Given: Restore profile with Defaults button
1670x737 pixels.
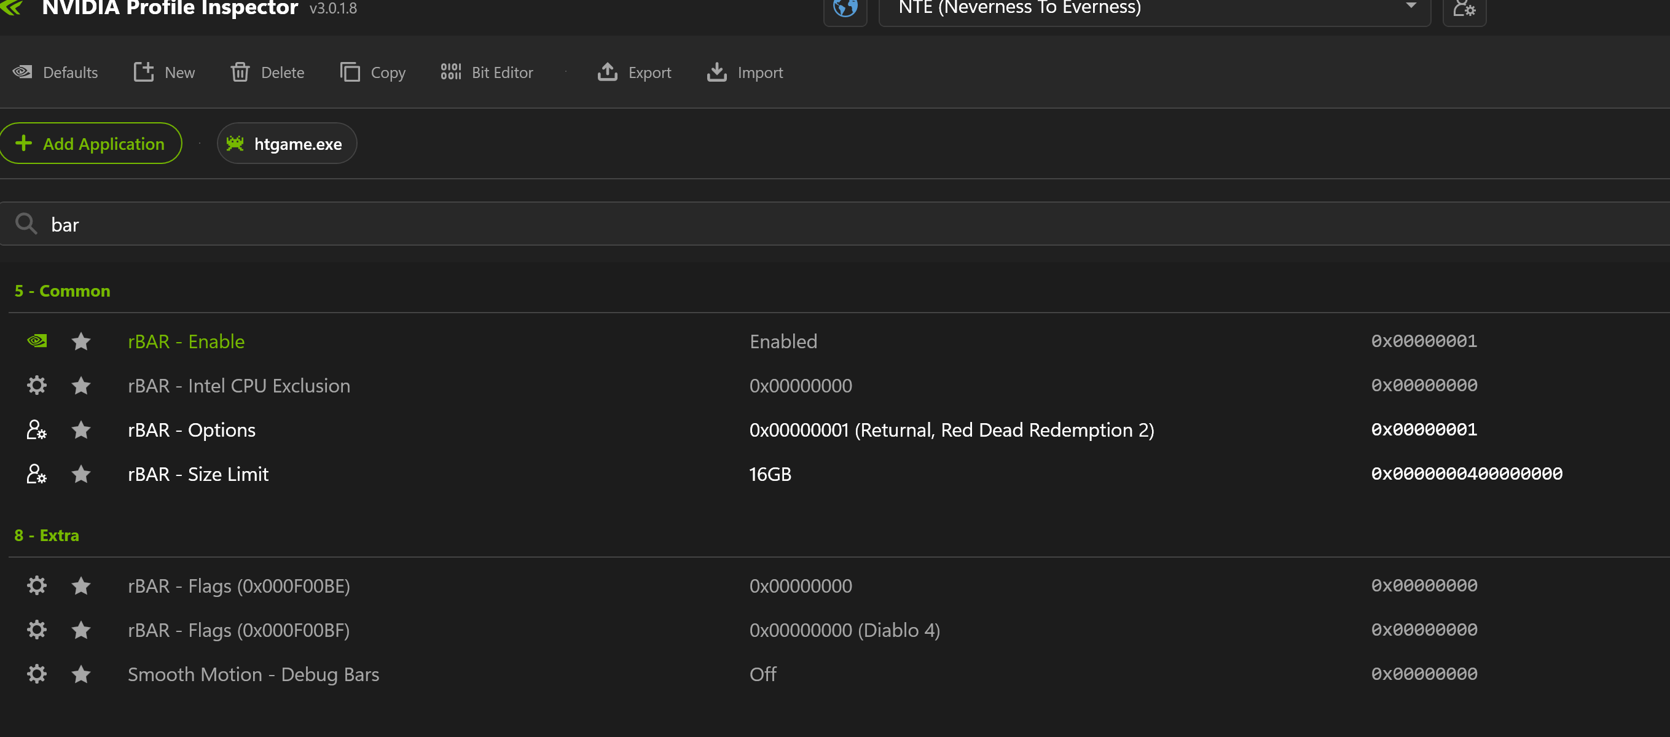Looking at the screenshot, I should click(56, 72).
